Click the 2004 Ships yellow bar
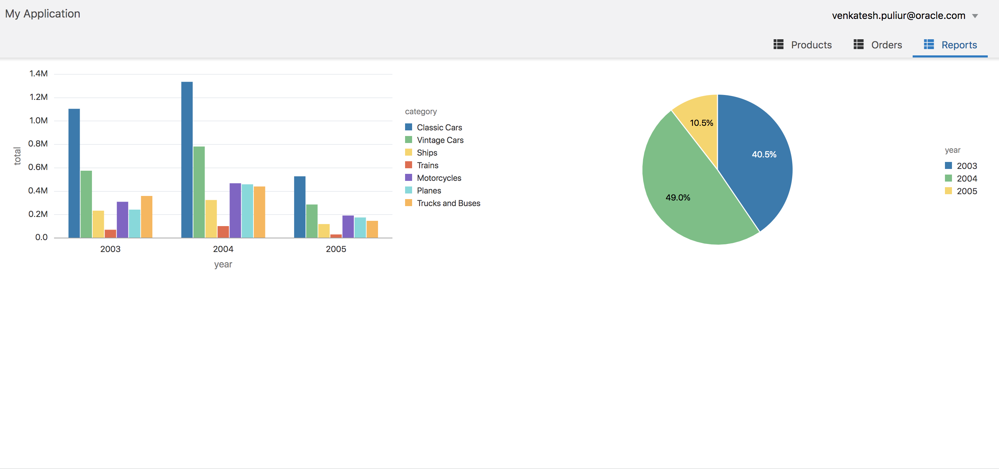 pyautogui.click(x=211, y=219)
